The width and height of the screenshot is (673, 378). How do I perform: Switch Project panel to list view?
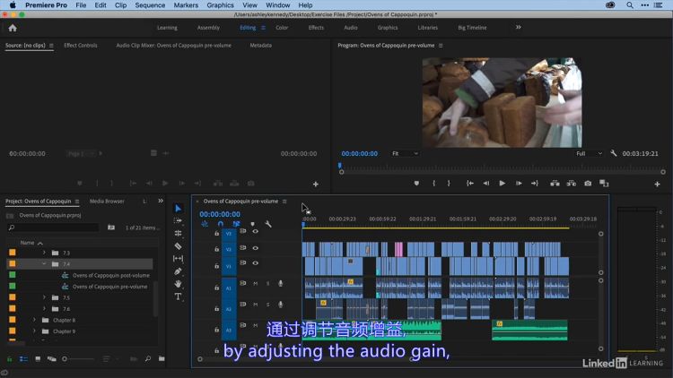pyautogui.click(x=23, y=358)
